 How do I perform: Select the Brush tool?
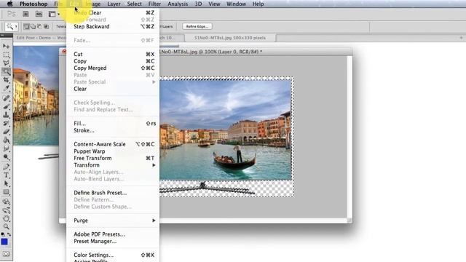(x=7, y=106)
